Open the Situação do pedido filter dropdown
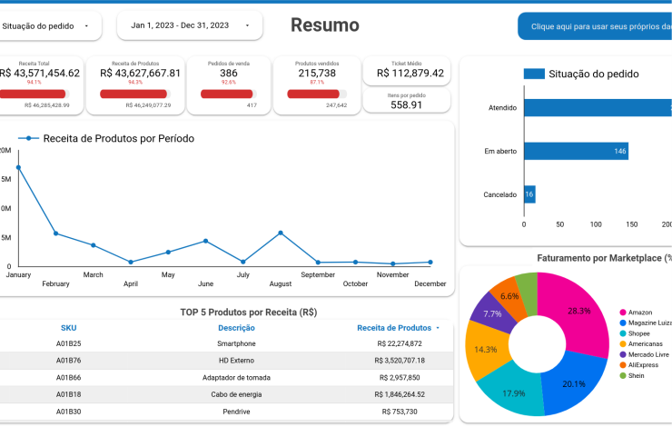Viewport: 672px width, 427px height. coord(45,26)
